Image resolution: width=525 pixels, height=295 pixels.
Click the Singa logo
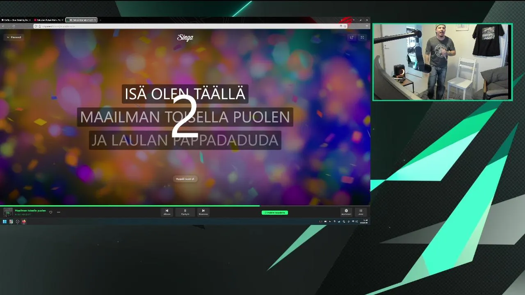tap(185, 37)
